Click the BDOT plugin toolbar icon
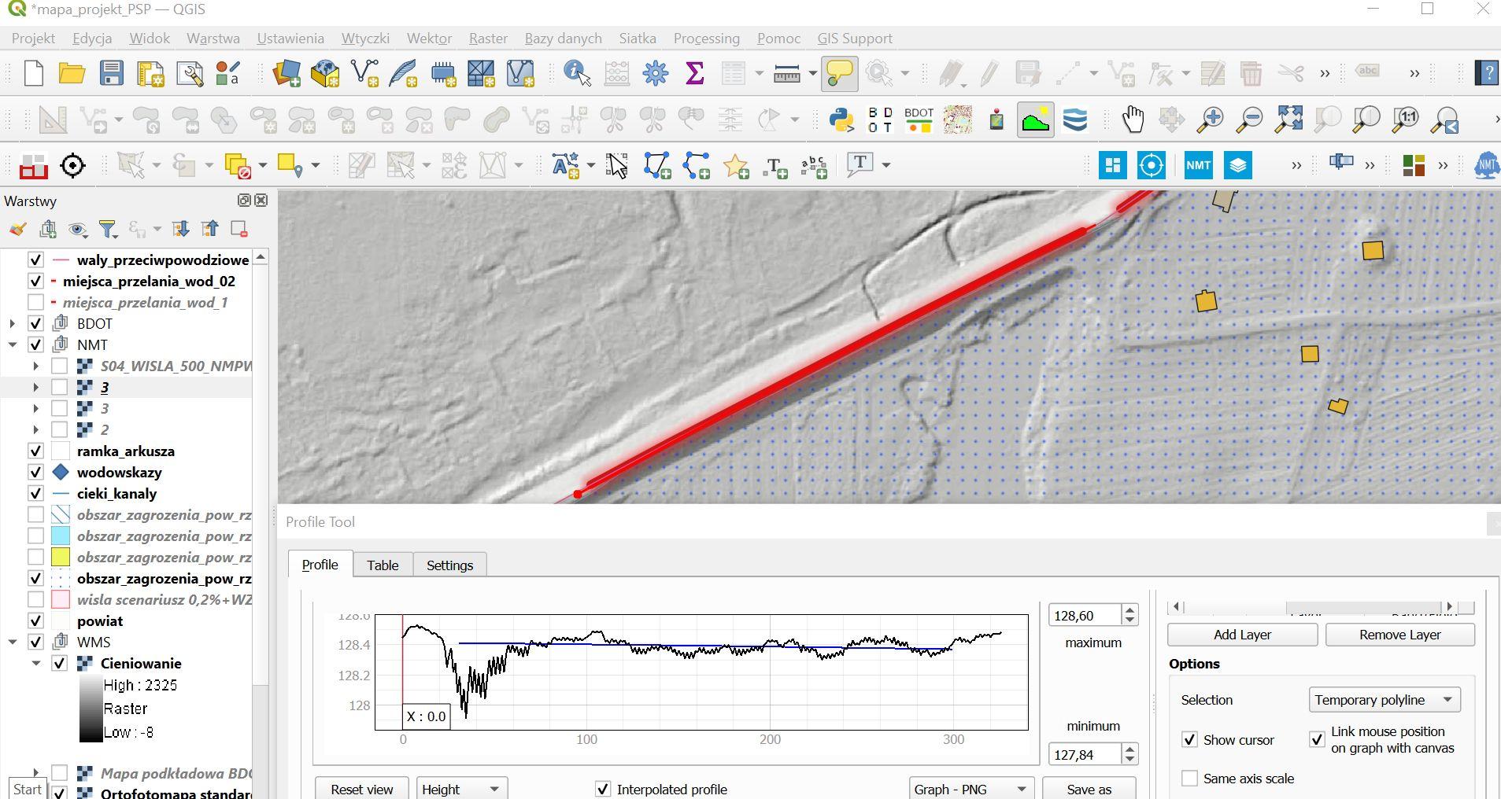Screen dimensions: 1501x799 coord(919,120)
